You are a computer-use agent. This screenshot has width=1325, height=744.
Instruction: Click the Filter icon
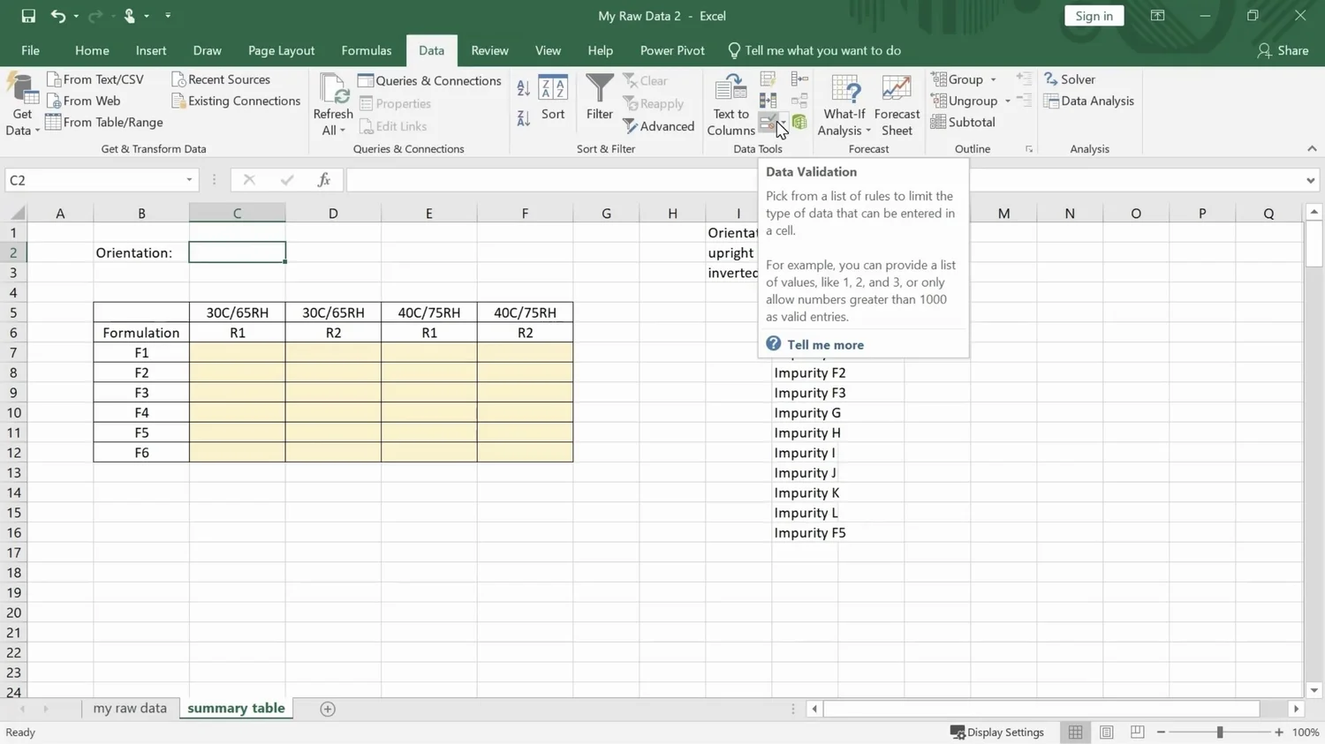coord(599,99)
